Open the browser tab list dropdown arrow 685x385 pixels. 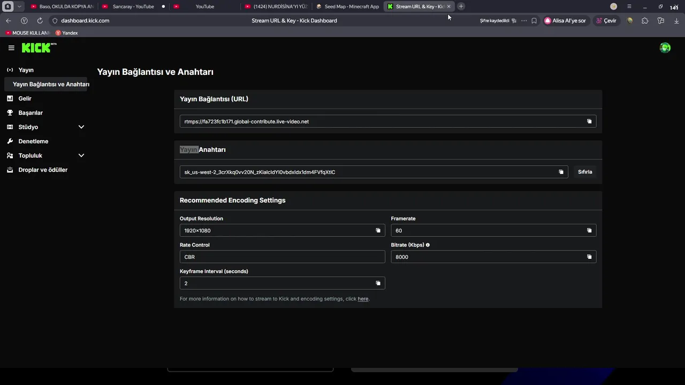click(x=19, y=6)
